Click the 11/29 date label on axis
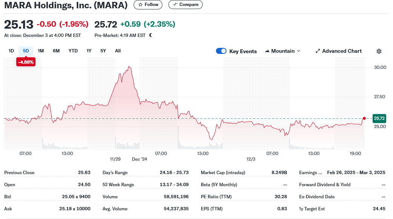This screenshot has width=393, height=219. [x=115, y=159]
